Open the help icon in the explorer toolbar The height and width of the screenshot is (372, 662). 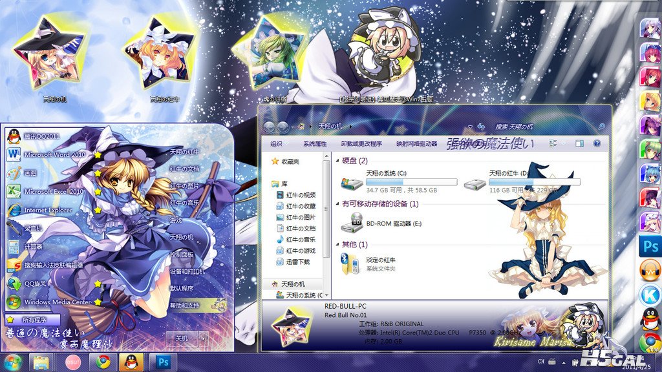pyautogui.click(x=597, y=143)
